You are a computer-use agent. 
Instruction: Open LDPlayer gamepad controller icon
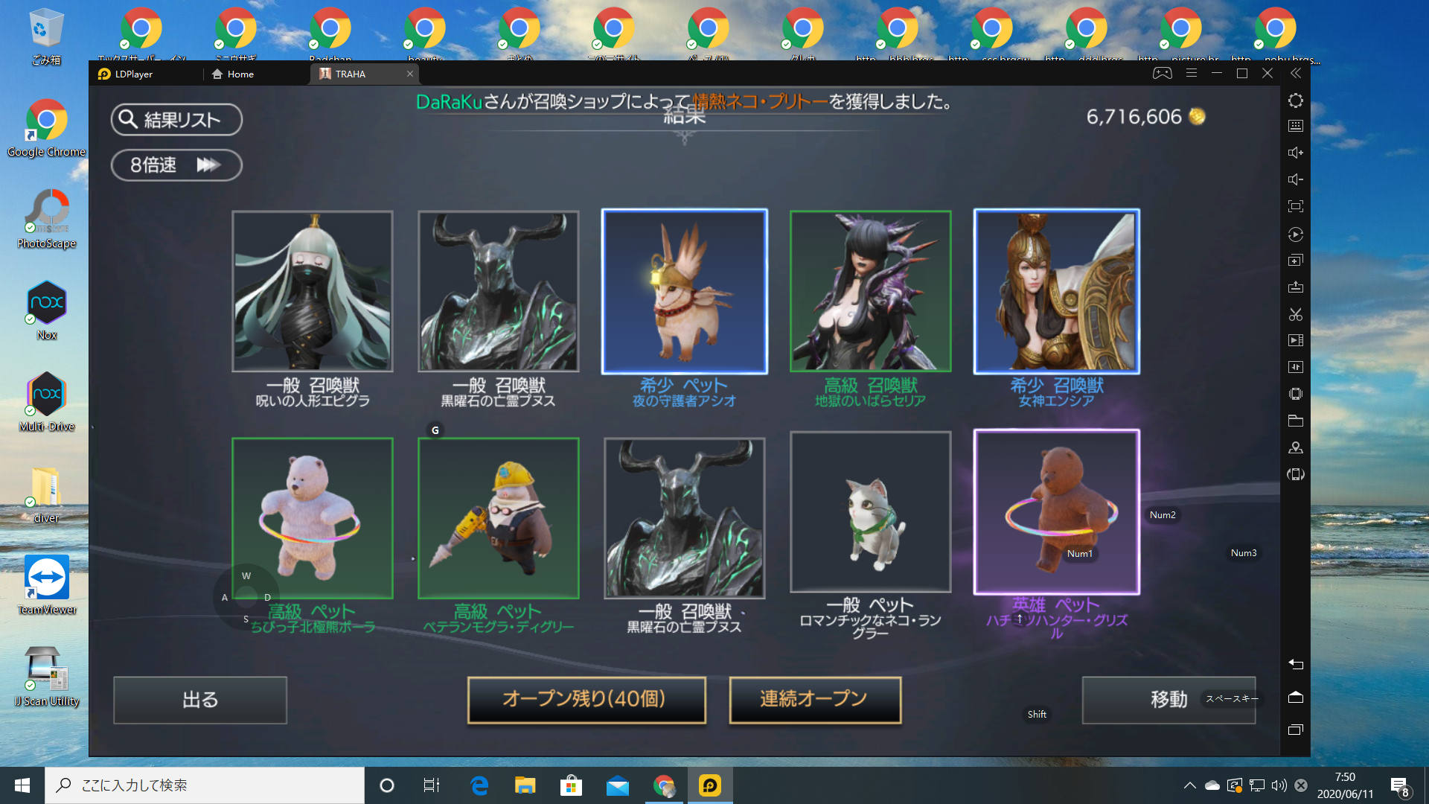point(1162,73)
